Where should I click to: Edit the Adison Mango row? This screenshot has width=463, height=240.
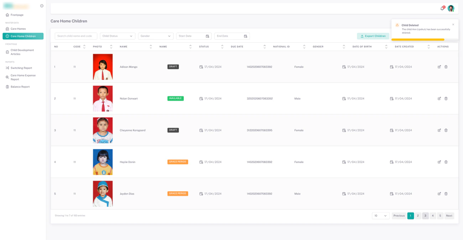coord(439,67)
